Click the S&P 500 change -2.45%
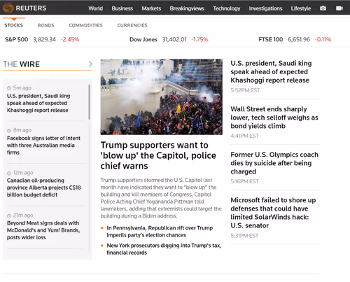The width and height of the screenshot is (350, 282). pyautogui.click(x=70, y=39)
